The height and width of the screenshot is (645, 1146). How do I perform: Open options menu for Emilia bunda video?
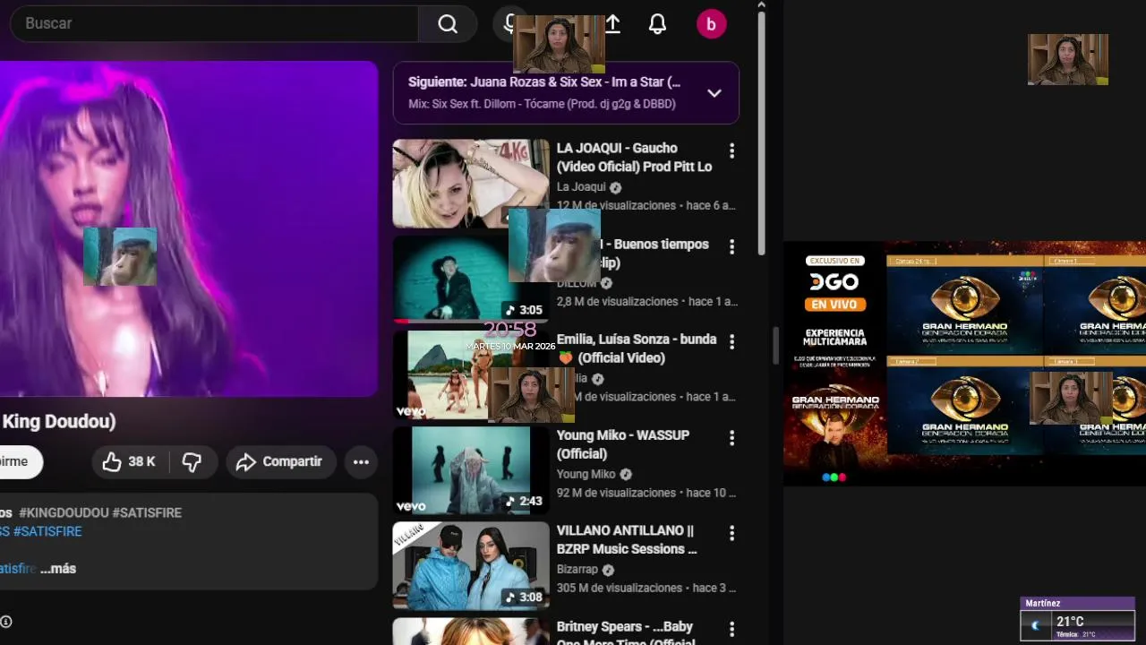(731, 342)
